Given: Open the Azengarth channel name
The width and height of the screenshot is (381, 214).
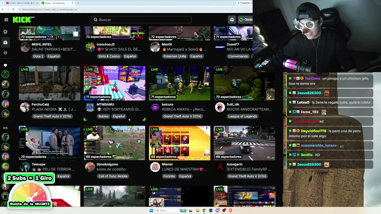Looking at the screenshot, I should tap(235, 164).
